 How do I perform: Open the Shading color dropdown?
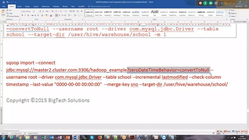pos(77,16)
